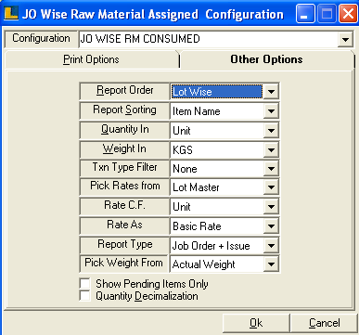Click the highlighted Lot Wise value
The width and height of the screenshot is (359, 335).
(x=217, y=92)
